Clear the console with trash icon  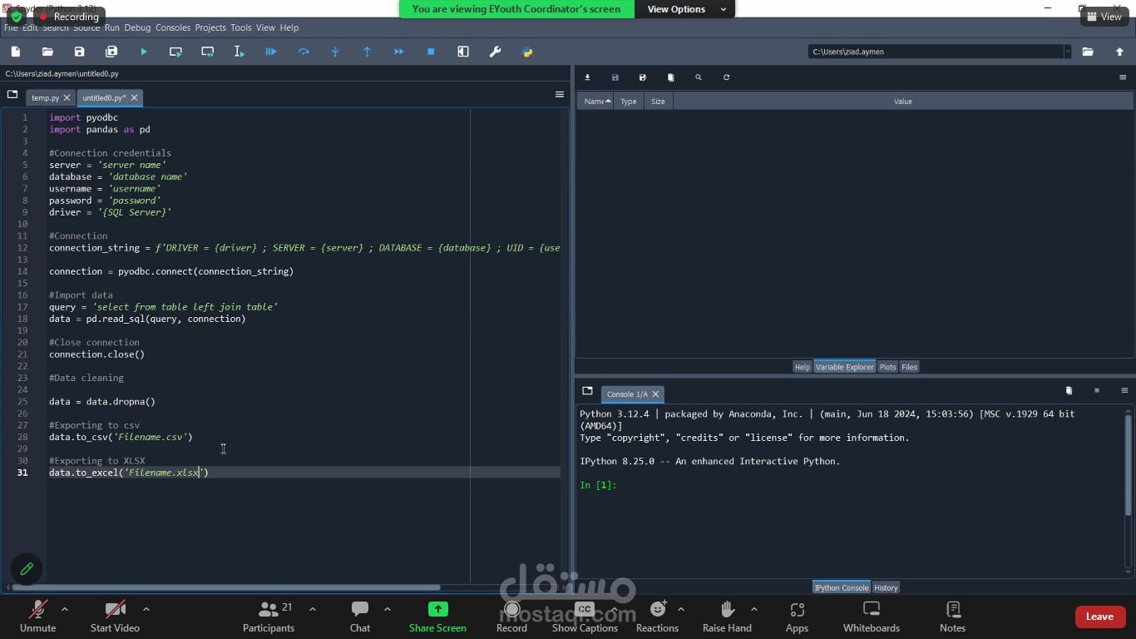[1069, 390]
